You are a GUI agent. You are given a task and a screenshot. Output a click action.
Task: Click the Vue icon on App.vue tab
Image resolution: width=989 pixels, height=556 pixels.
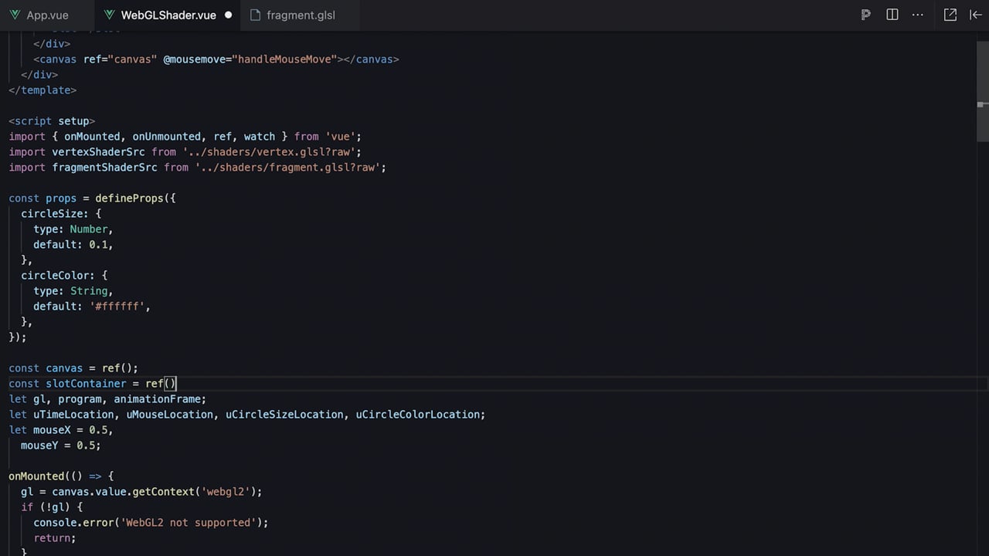(15, 15)
